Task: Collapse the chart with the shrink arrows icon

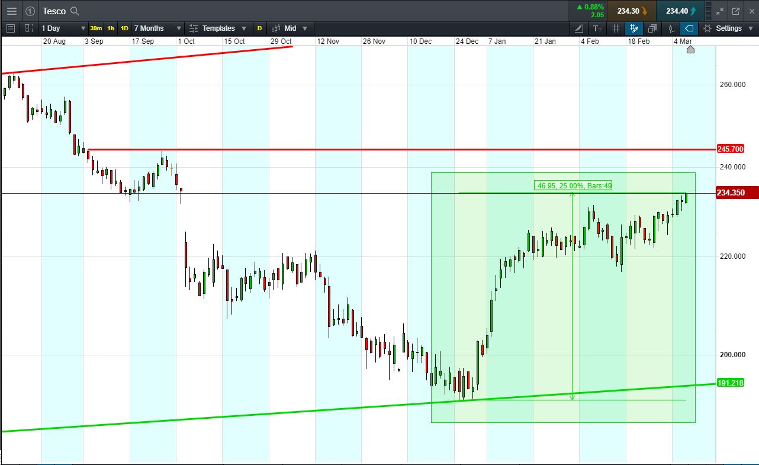Action: click(x=719, y=11)
